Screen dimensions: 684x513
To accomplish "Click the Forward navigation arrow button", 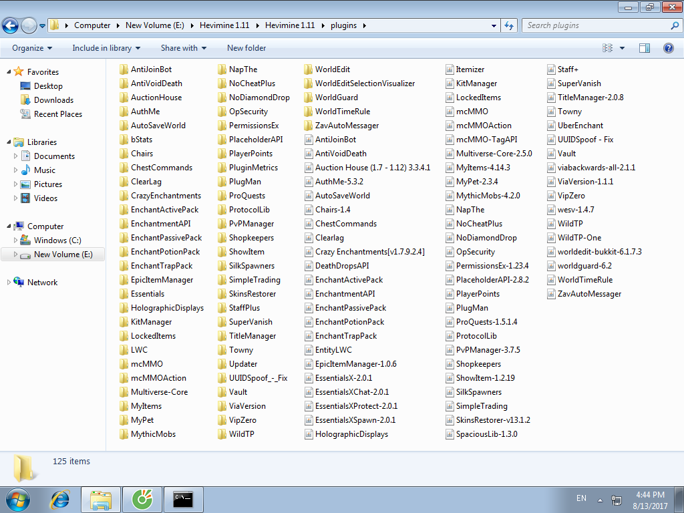I will coord(29,26).
